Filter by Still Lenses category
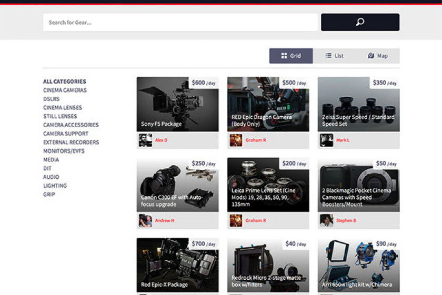The width and height of the screenshot is (442, 295). pyautogui.click(x=60, y=116)
